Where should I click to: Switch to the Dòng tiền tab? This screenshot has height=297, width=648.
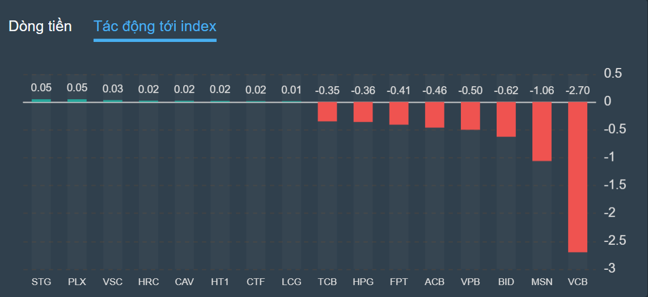coord(40,26)
